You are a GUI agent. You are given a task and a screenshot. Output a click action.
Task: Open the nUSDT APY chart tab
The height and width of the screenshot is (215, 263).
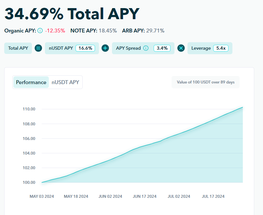coord(65,82)
